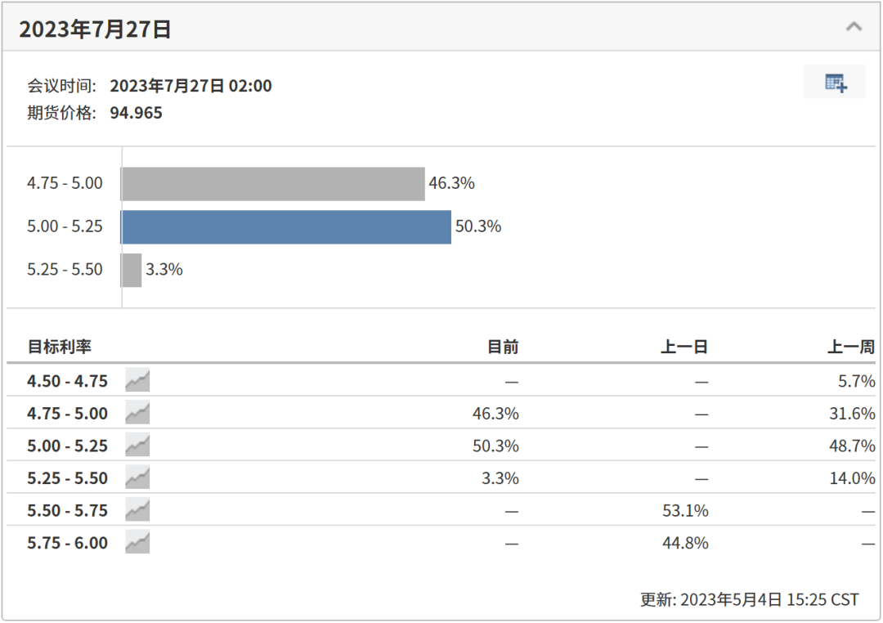Screen dimensions: 883x623
Task: Open chart icon for 5.00 - 5.25 row
Action: tap(137, 445)
